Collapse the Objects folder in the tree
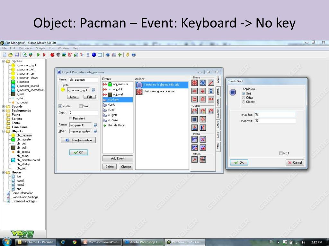Screen dimensions: 329x246 point(4,131)
